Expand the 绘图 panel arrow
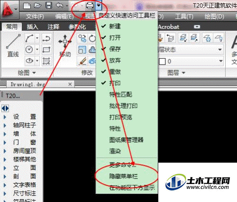Image resolution: width=237 pixels, height=202 pixels. (34, 73)
